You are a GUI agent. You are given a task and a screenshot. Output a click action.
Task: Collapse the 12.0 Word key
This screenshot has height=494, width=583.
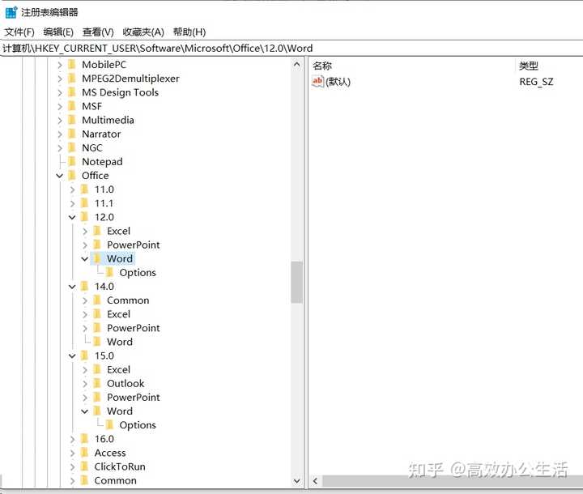pyautogui.click(x=85, y=258)
